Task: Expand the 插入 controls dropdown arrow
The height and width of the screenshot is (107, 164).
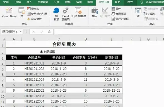Action: (95, 19)
